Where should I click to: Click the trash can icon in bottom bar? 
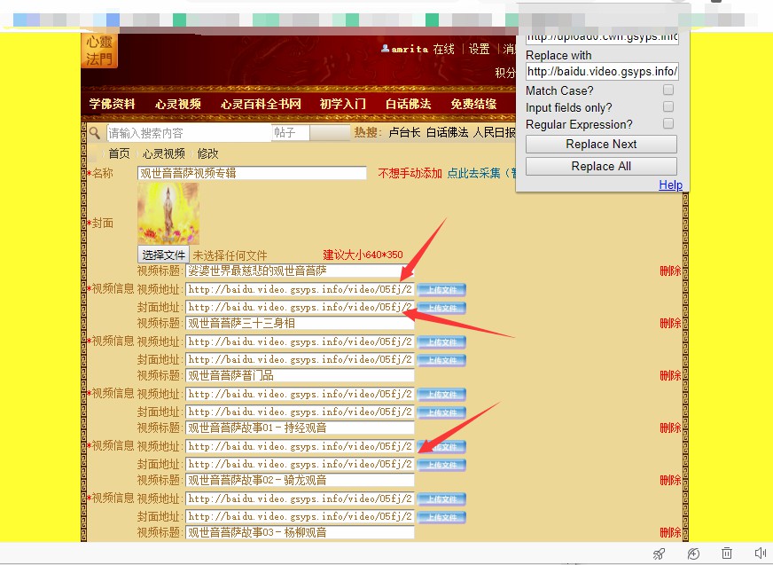[727, 553]
